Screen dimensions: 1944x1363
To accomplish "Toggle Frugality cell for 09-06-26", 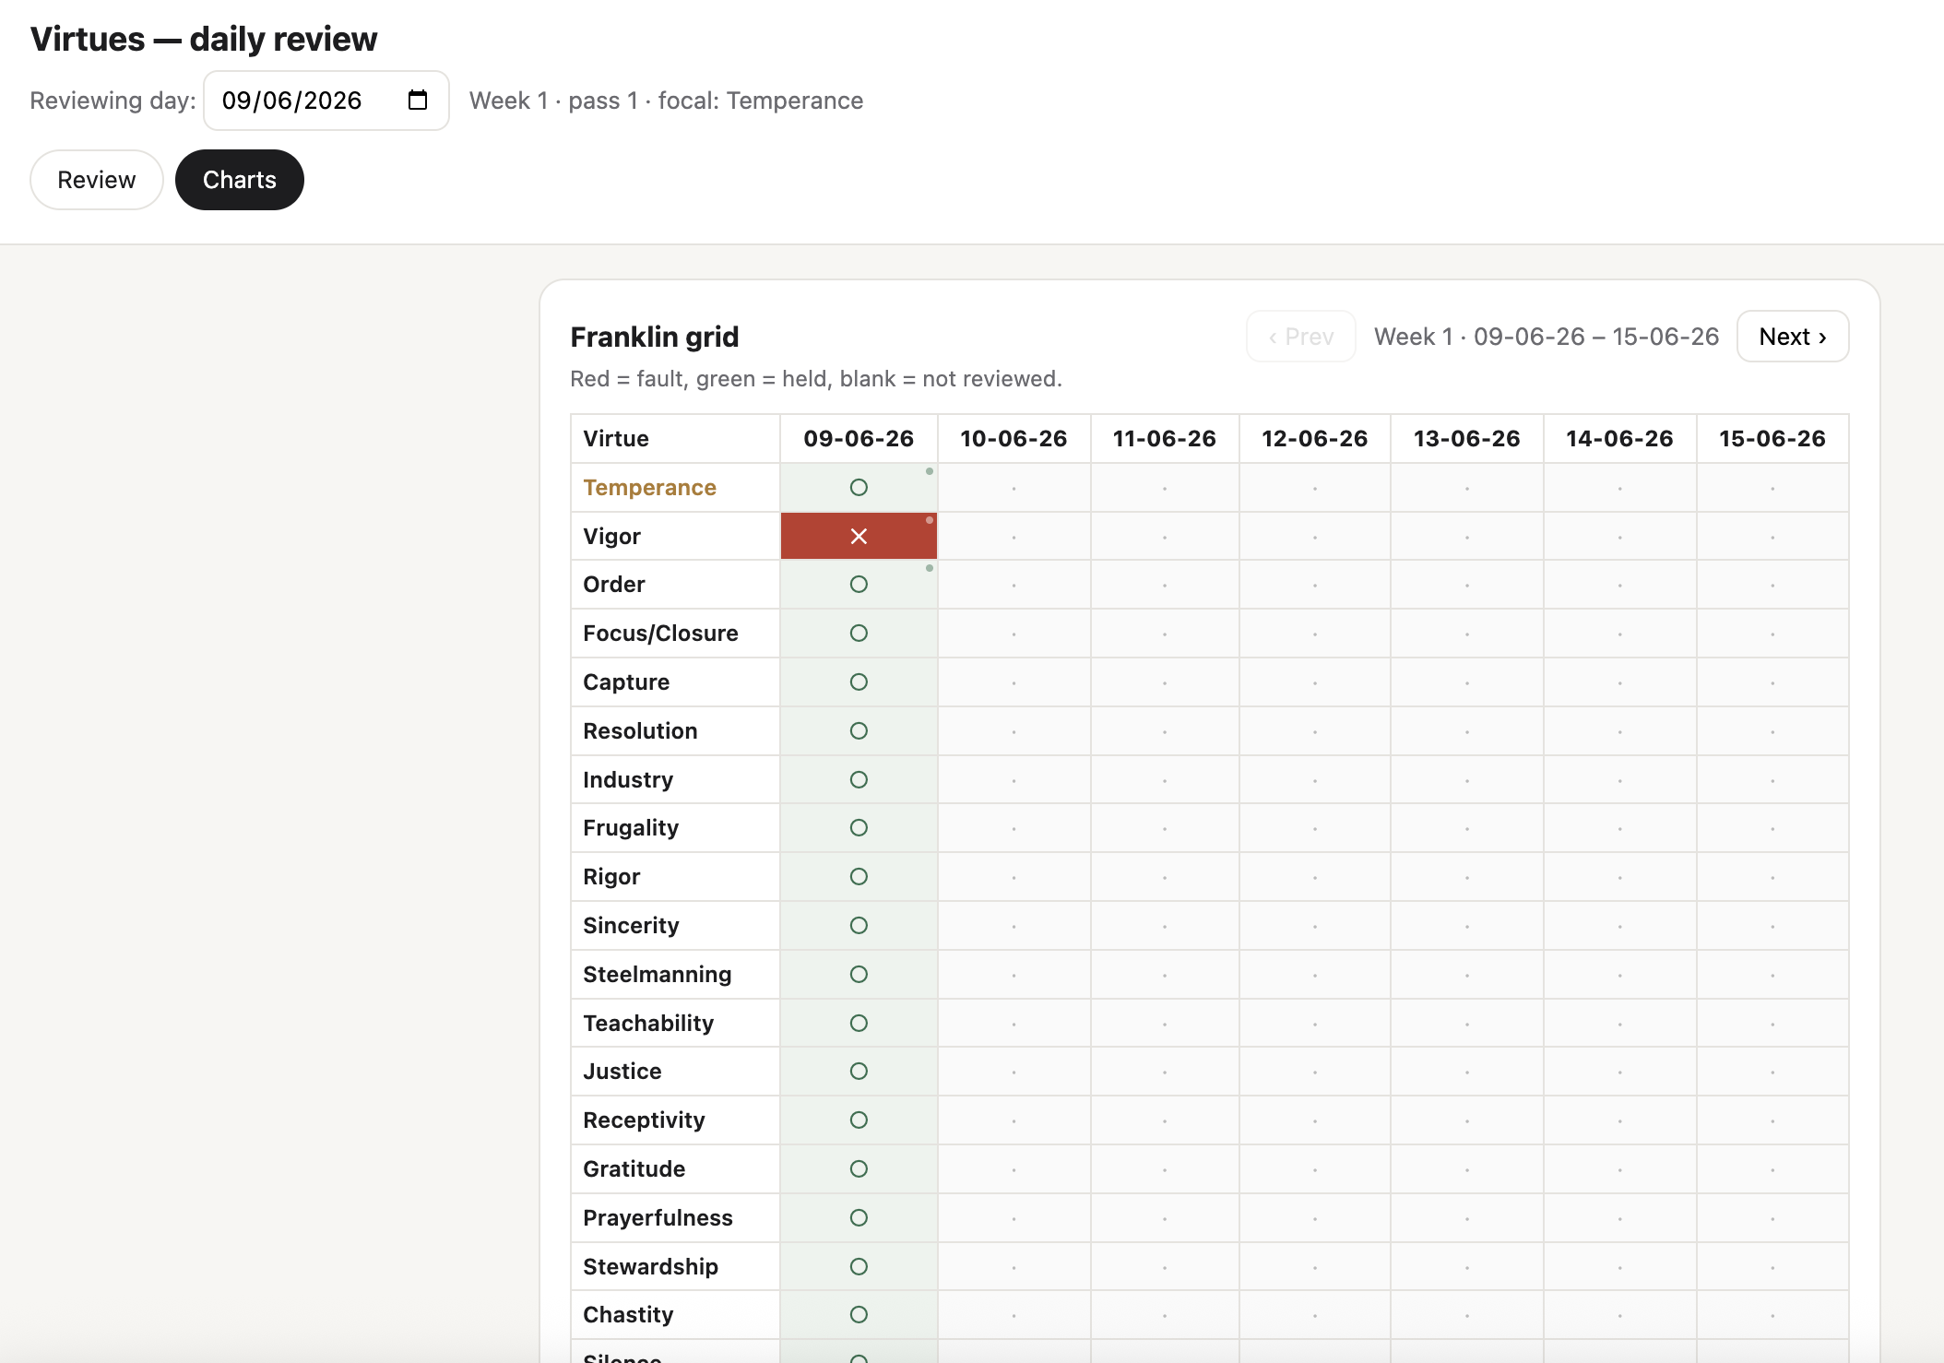I will 859,828.
